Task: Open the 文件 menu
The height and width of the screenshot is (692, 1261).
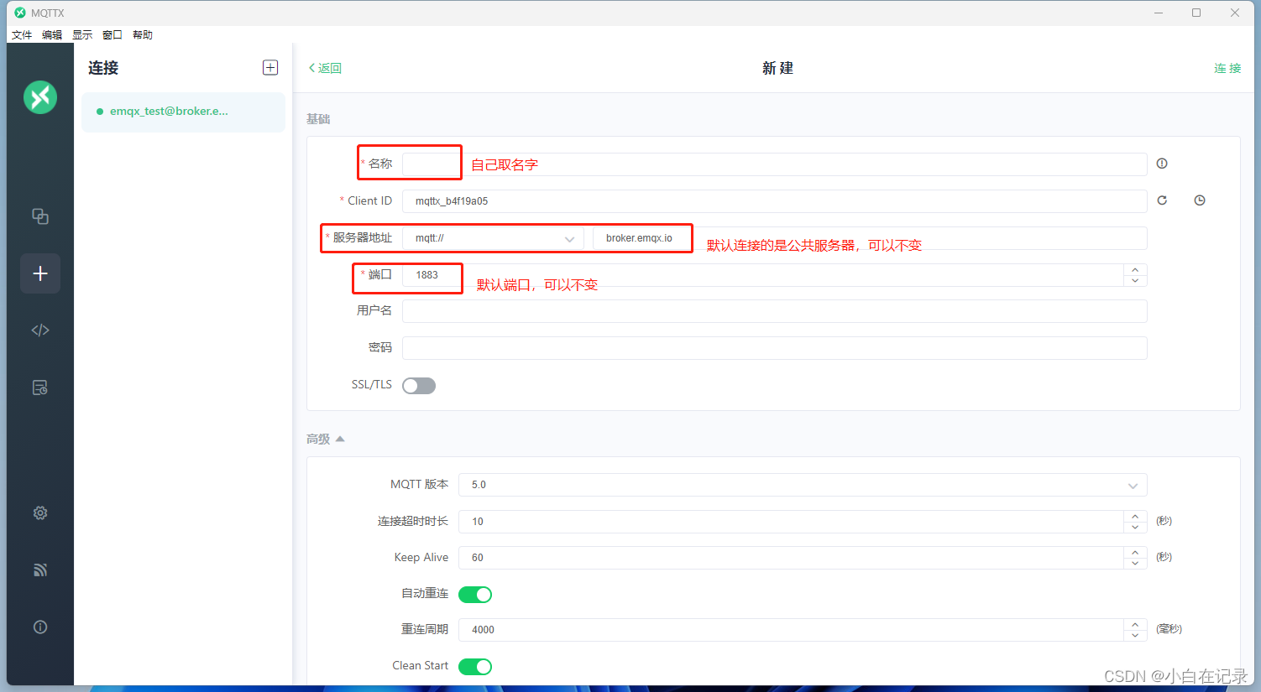Action: click(22, 35)
